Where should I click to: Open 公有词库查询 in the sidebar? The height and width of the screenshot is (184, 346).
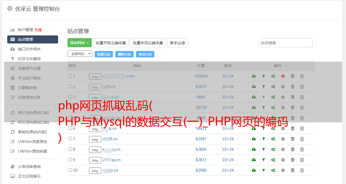click(29, 167)
